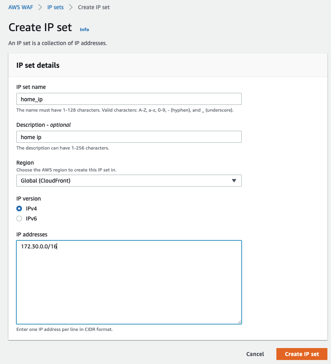Open the Info link beside Create IP set
The width and height of the screenshot is (331, 364).
(x=84, y=30)
